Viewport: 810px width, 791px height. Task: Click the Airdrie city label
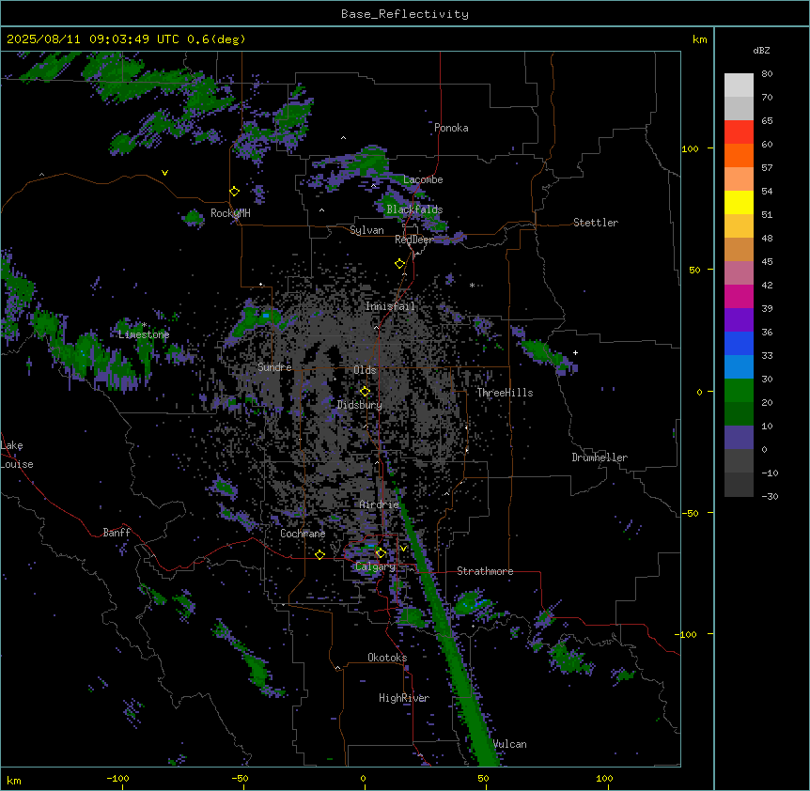click(x=380, y=504)
